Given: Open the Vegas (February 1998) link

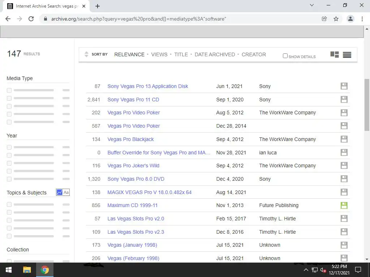Looking at the screenshot, I should click(133, 258).
